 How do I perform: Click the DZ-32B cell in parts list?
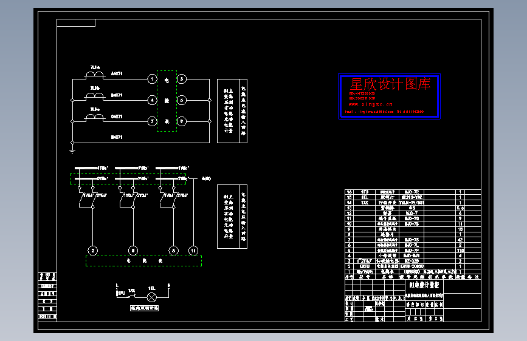[412, 261]
